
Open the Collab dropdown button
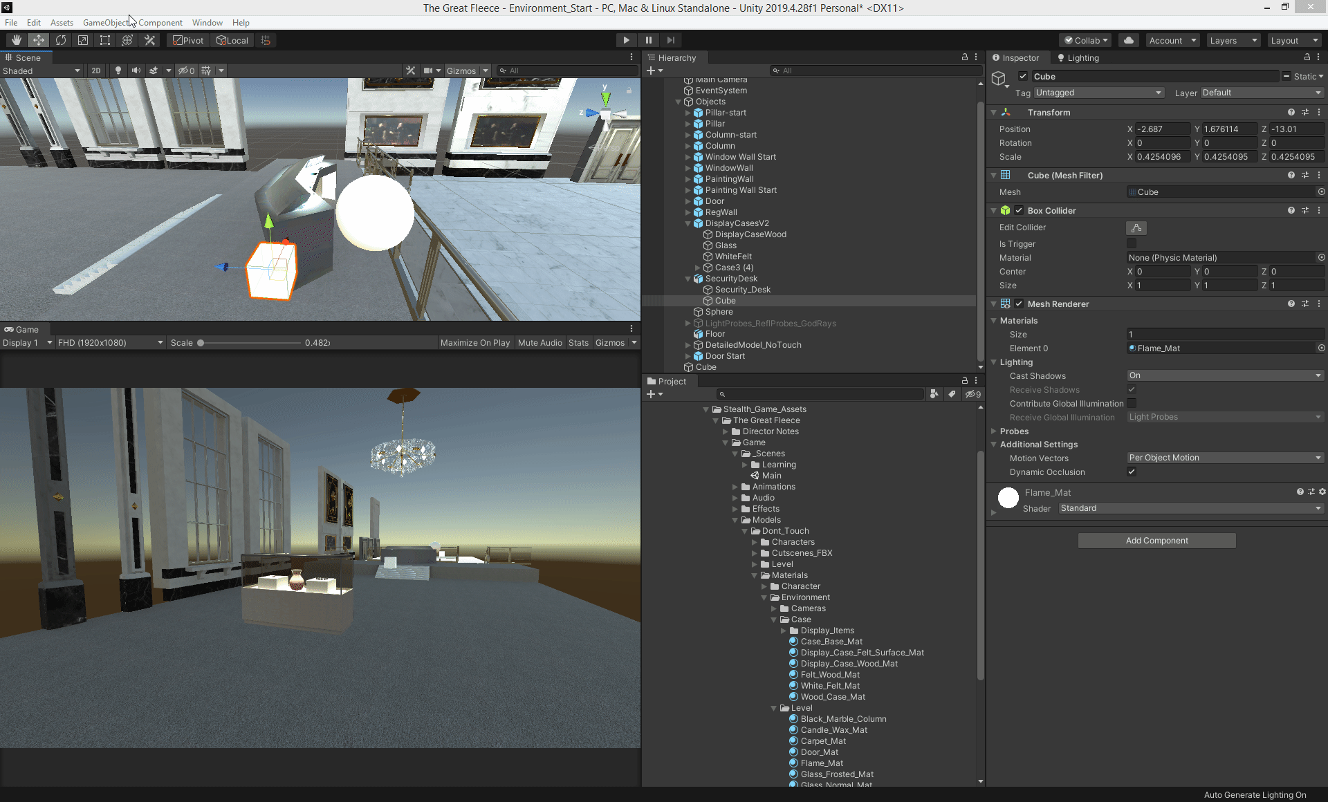point(1085,40)
